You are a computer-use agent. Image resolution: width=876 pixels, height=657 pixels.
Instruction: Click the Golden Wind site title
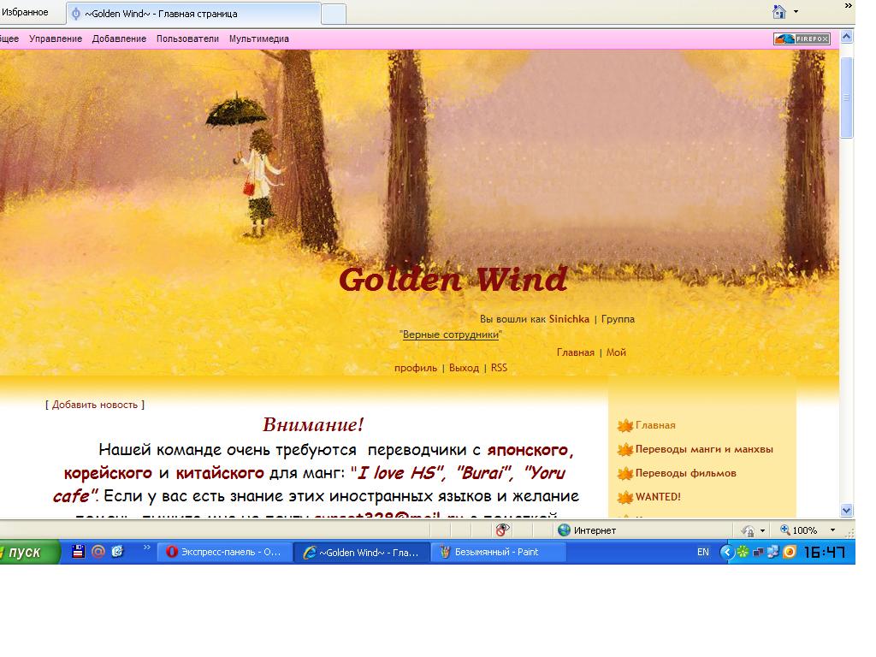click(x=453, y=279)
